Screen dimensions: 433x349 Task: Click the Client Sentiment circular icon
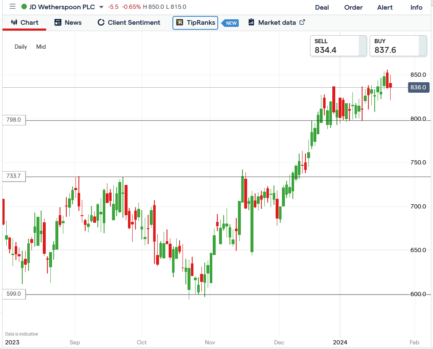coord(101,22)
